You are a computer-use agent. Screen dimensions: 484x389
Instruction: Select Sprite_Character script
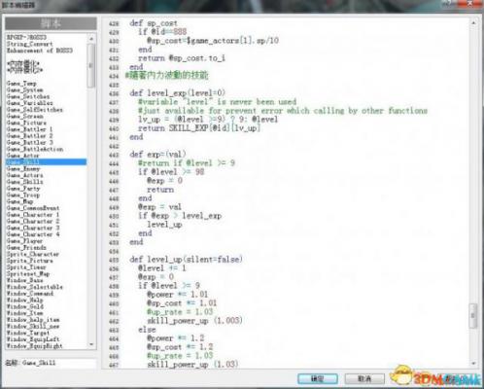point(33,254)
